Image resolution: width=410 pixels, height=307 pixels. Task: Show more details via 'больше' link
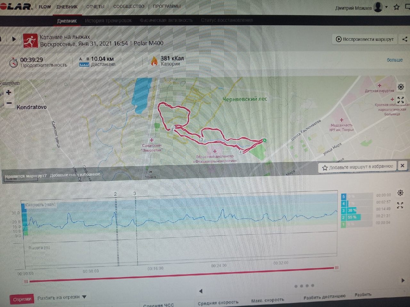point(395,60)
